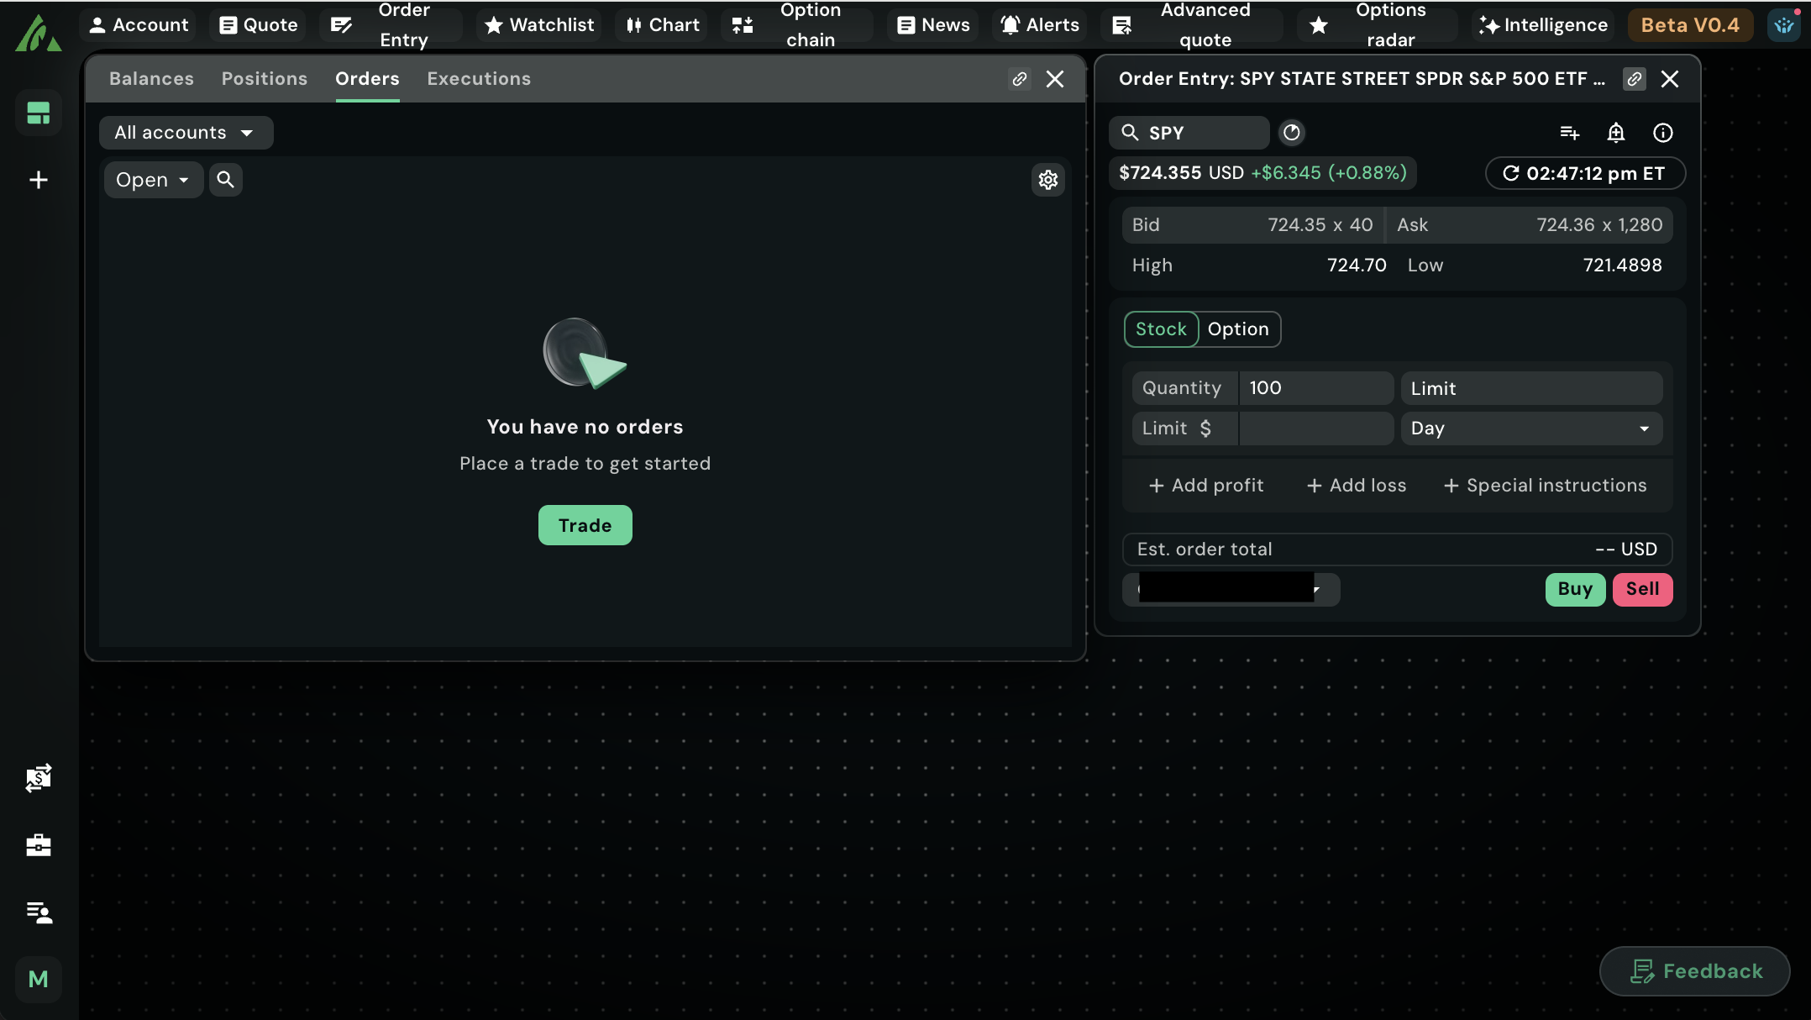Open the Alerts toolbar item

(x=1039, y=25)
